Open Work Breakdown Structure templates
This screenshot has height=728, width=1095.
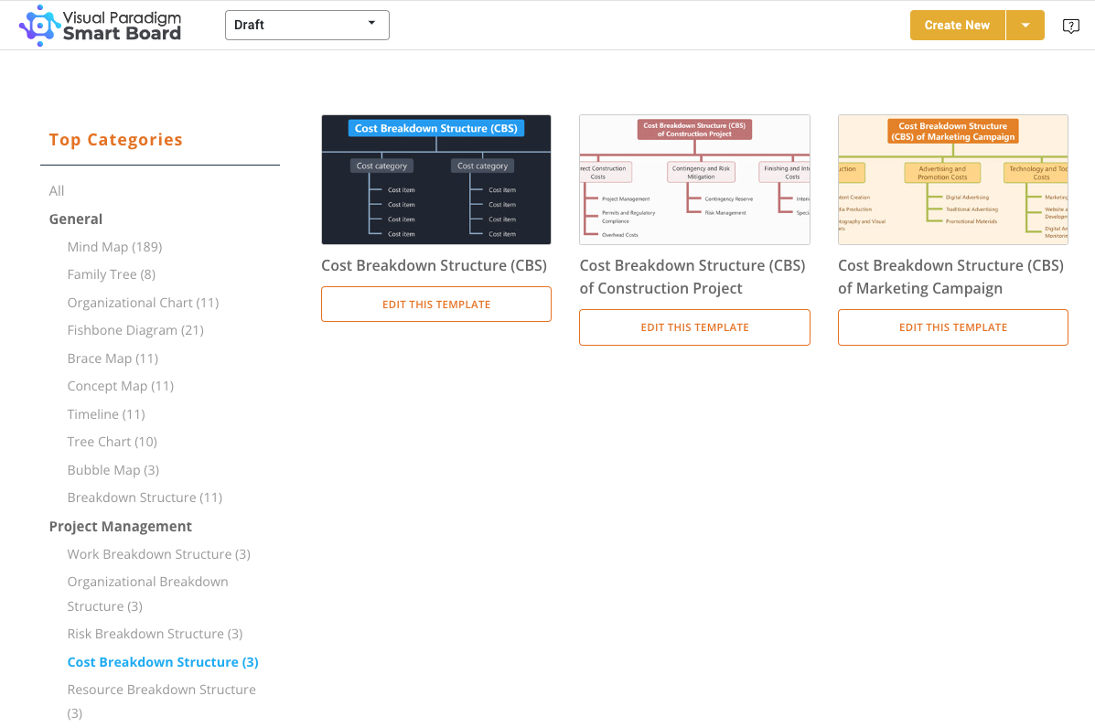point(158,553)
